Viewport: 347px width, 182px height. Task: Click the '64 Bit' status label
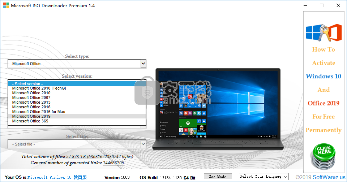[x=189, y=178]
